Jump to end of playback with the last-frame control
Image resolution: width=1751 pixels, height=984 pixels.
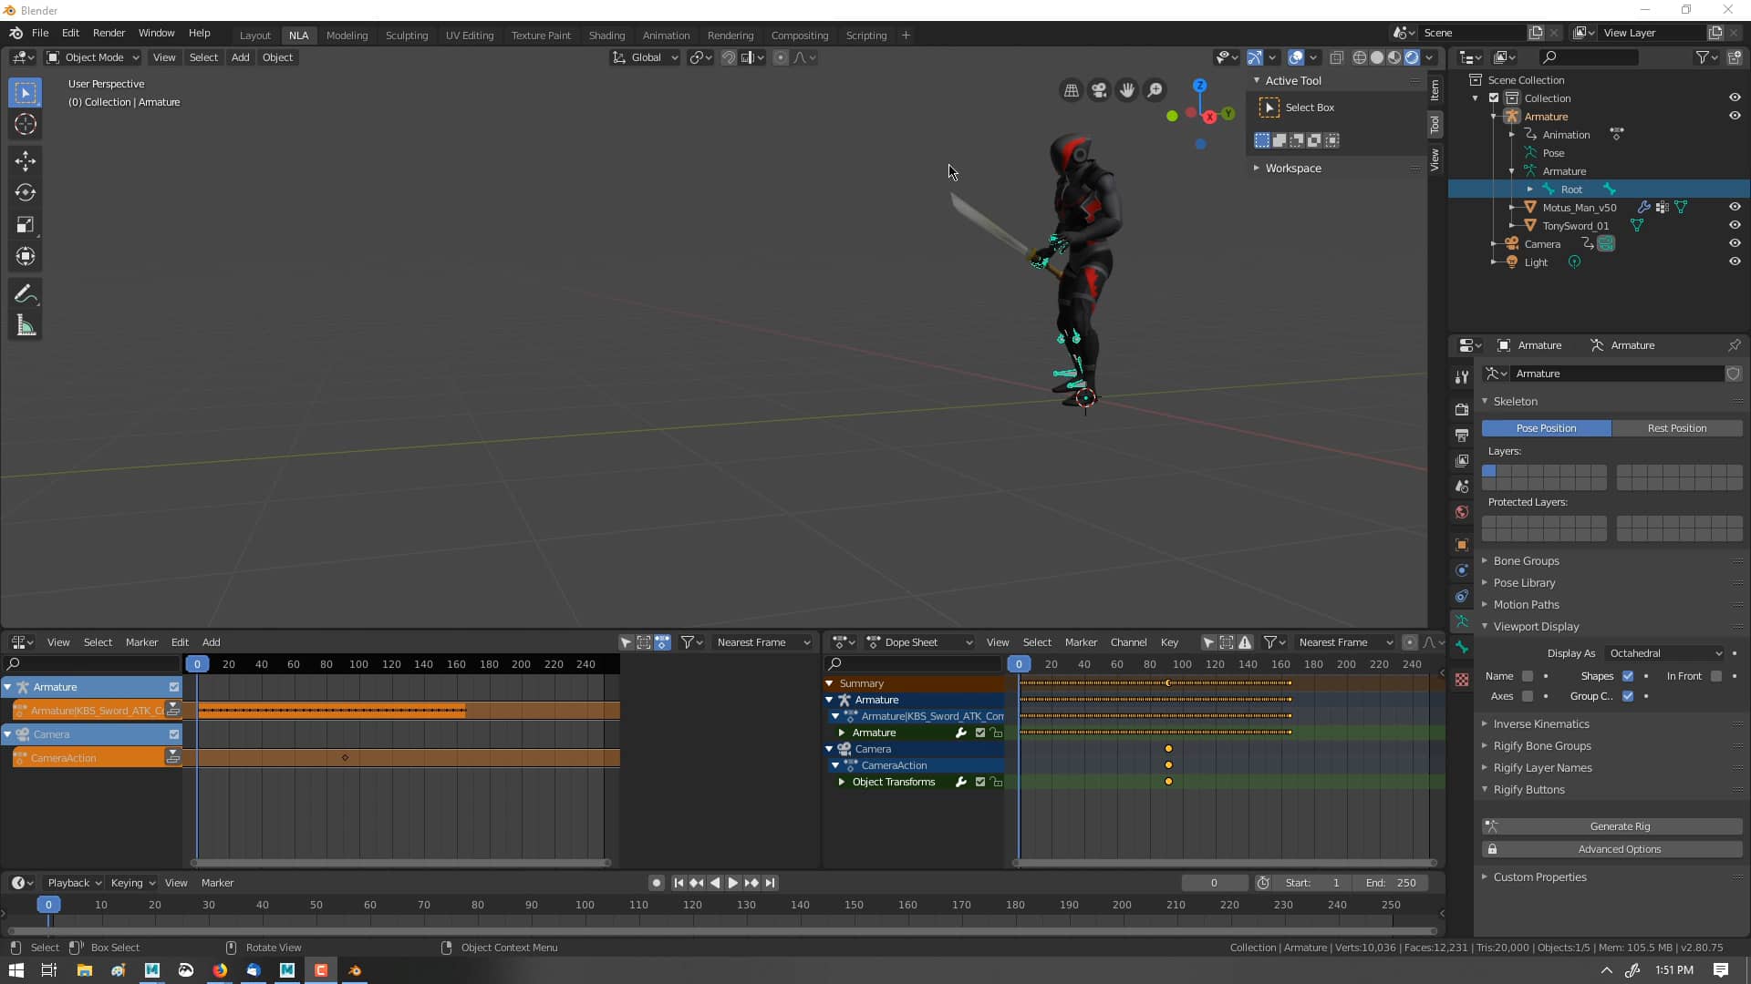click(x=771, y=882)
